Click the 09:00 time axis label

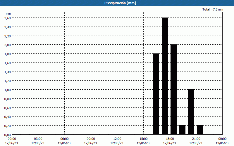pos(91,139)
